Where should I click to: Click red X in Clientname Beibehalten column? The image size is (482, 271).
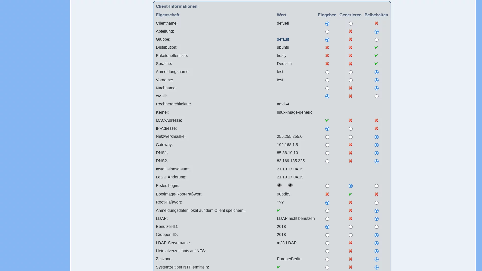[376, 23]
